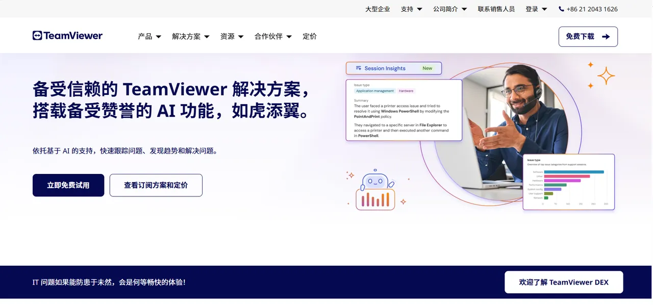The width and height of the screenshot is (653, 305).
Task: Expand the 登录 dropdown arrow
Action: point(544,9)
